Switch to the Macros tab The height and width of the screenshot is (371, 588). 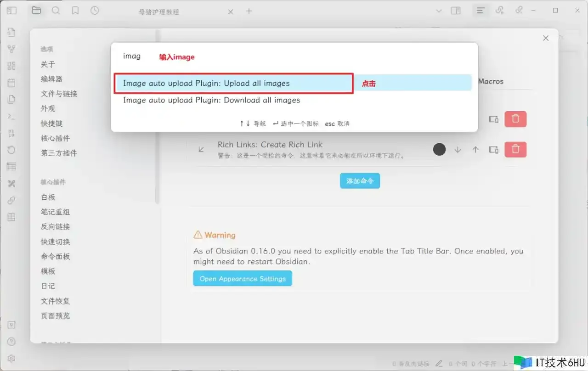tap(491, 81)
